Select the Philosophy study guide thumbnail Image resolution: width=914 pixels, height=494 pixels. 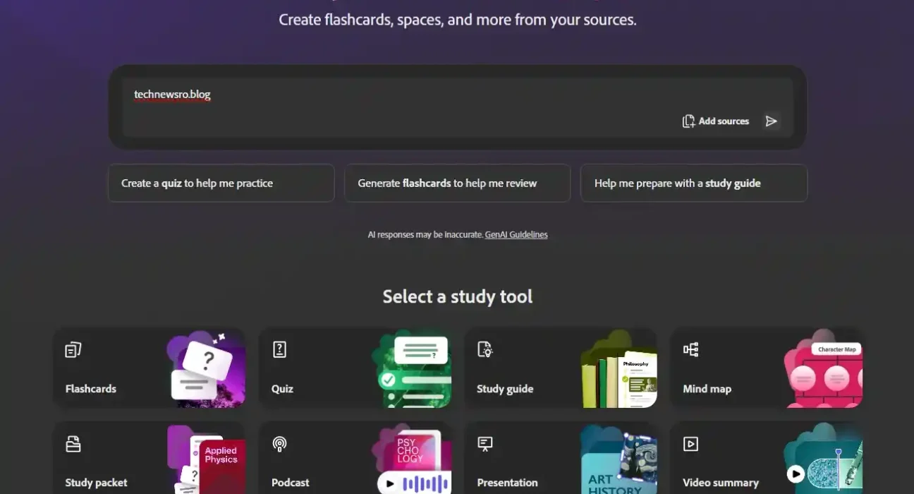pyautogui.click(x=619, y=369)
